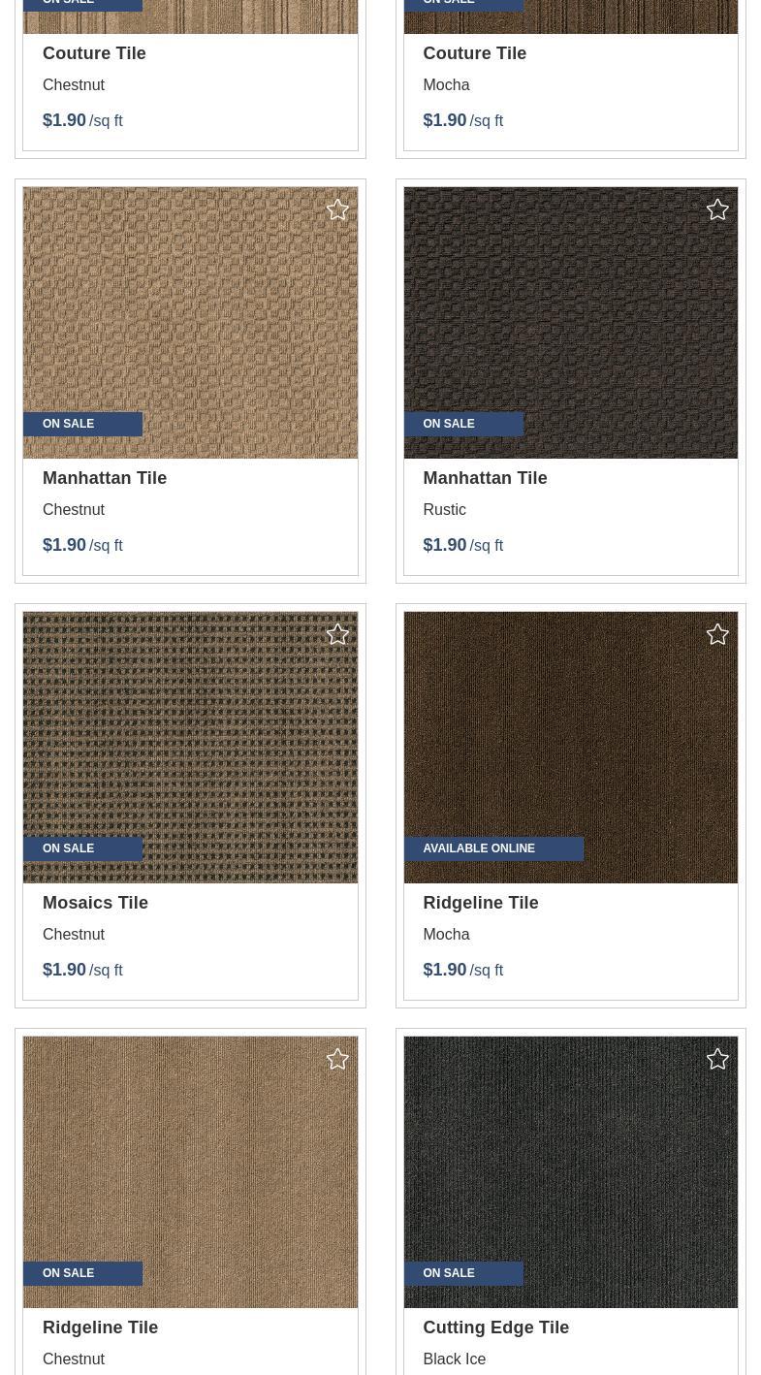Favorite the Ridgeline Tile Chestnut star icon
The image size is (761, 1375).
click(337, 1059)
